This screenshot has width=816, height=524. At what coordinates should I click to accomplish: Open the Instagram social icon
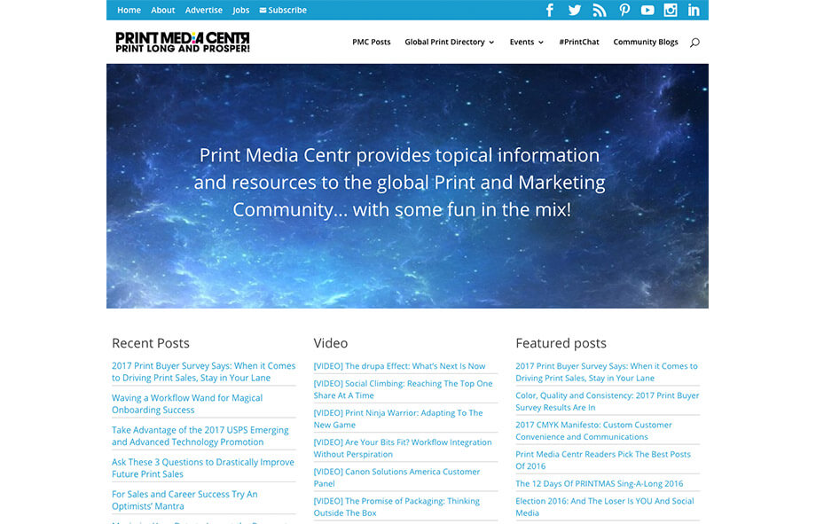(671, 10)
